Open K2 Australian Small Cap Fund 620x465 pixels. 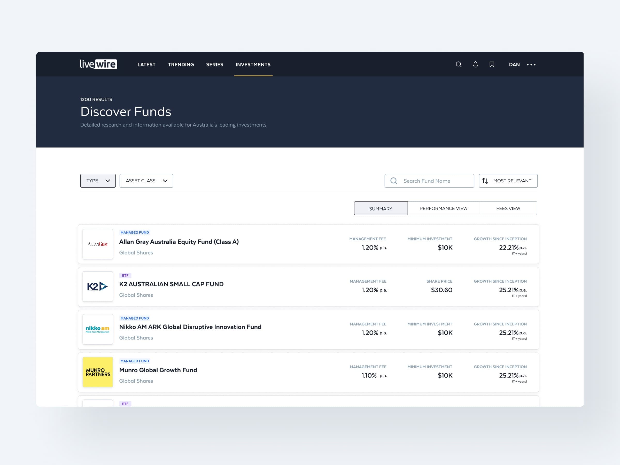[171, 284]
